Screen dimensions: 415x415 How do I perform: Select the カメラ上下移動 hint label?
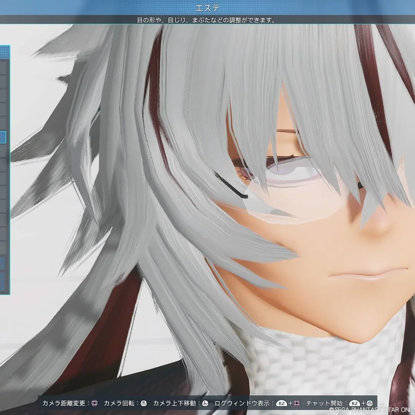pyautogui.click(x=174, y=403)
